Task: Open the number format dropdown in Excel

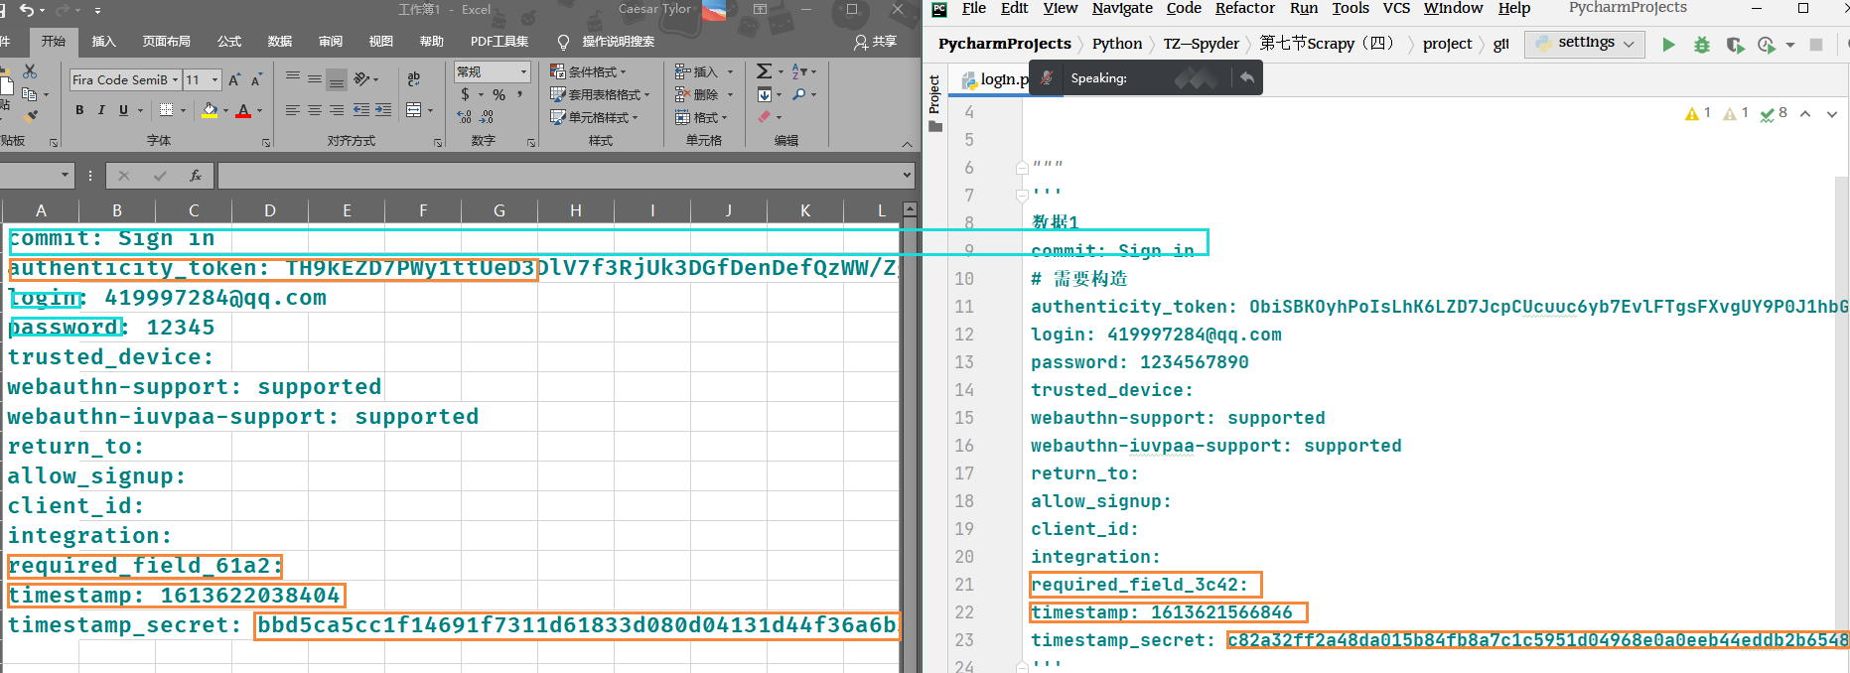Action: (x=523, y=71)
